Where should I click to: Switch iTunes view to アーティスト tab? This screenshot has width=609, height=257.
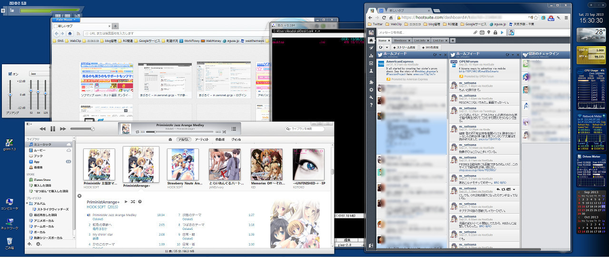[202, 139]
